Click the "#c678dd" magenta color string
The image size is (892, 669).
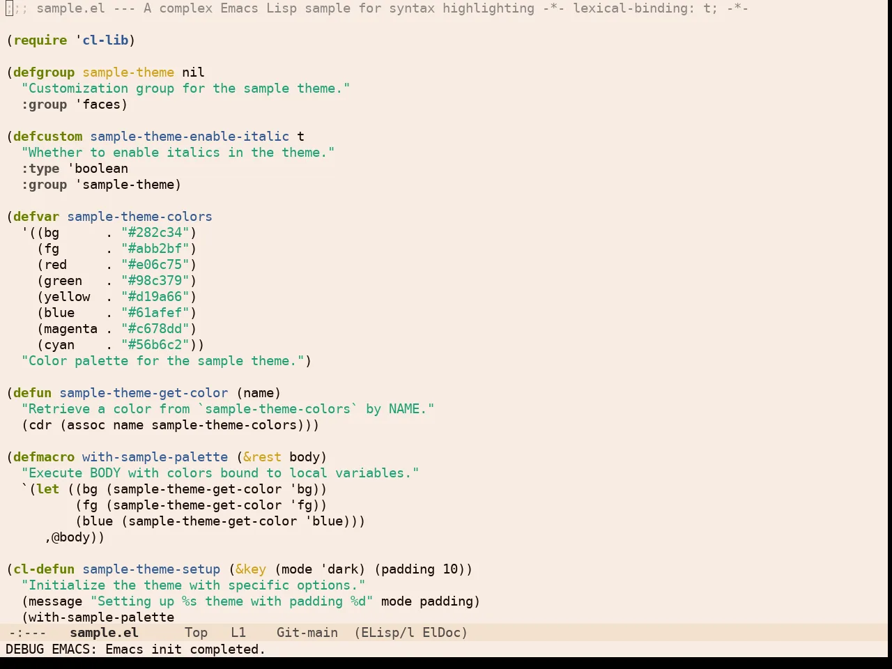155,329
